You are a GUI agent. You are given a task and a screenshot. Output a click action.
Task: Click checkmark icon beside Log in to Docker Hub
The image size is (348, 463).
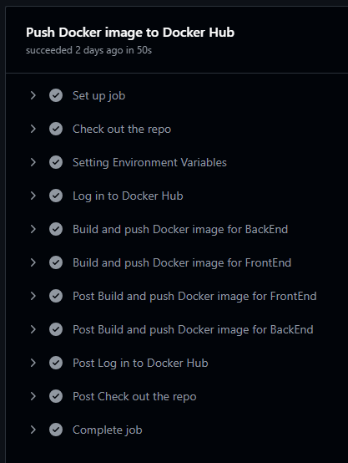click(56, 196)
